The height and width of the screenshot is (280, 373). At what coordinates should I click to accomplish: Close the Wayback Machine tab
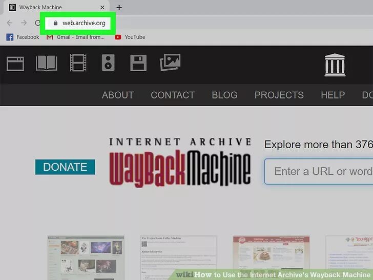(102, 7)
